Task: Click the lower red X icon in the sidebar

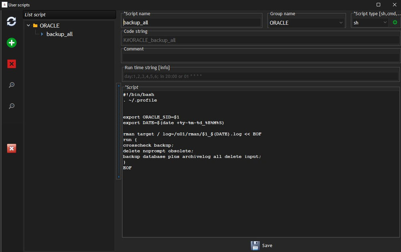Action: (11, 148)
